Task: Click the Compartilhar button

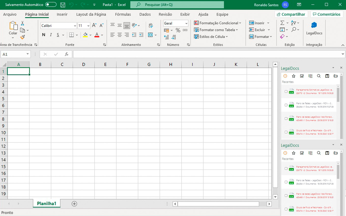Action: coord(291,14)
